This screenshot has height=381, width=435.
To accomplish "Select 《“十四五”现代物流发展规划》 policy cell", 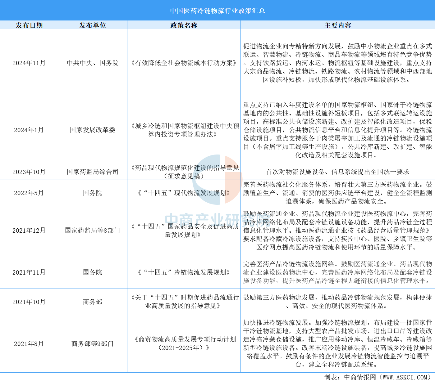I will 184,193.
